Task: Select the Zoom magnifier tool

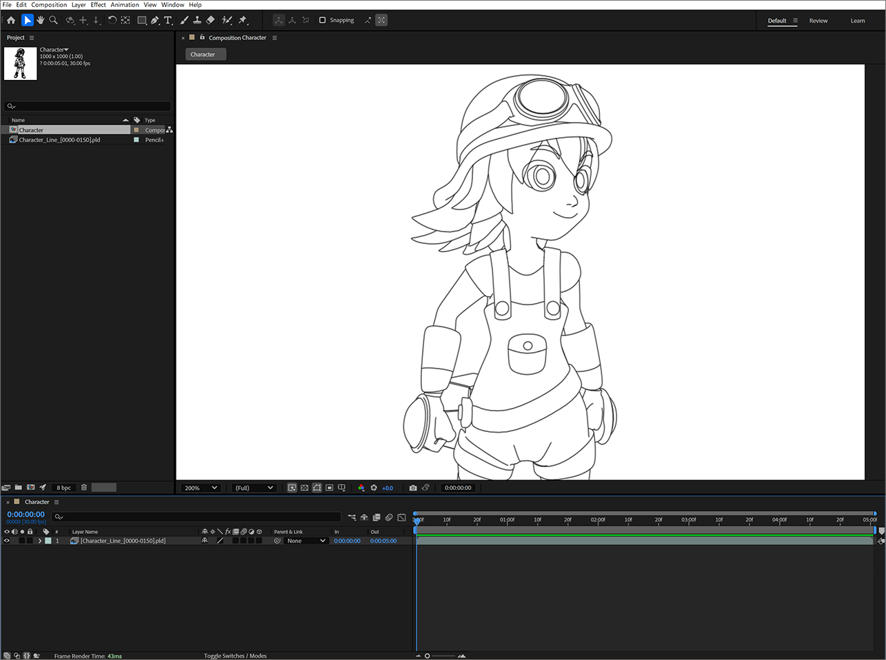Action: [x=53, y=21]
